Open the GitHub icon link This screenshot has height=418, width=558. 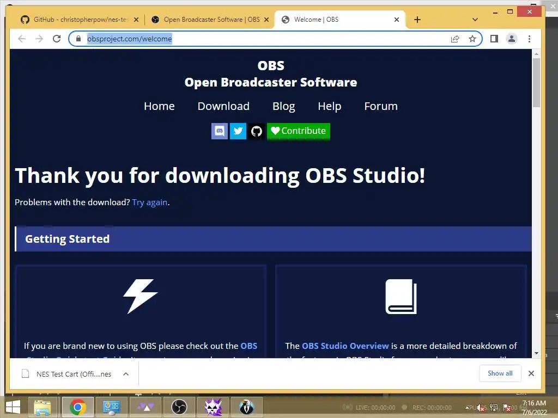point(257,131)
